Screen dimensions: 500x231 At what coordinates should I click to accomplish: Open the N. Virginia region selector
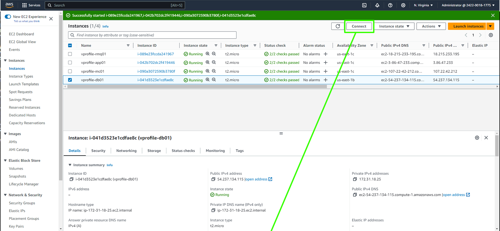(423, 5)
